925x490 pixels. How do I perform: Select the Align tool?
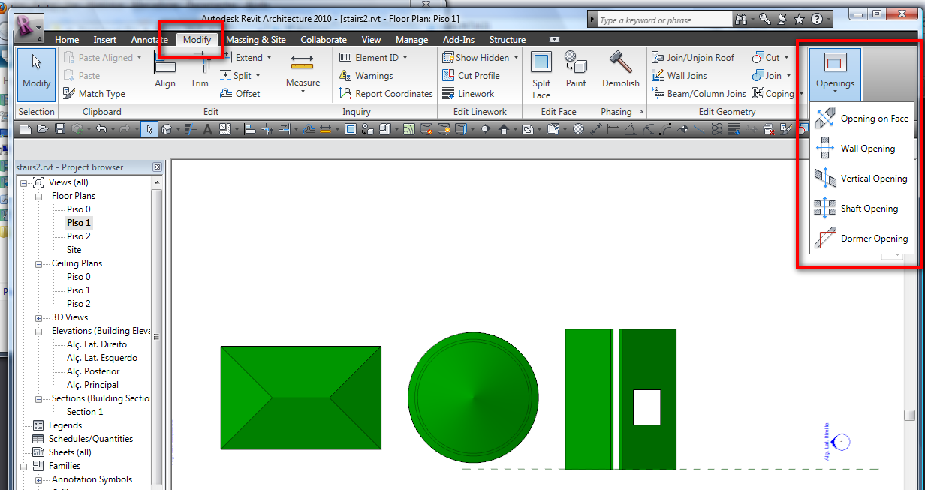pyautogui.click(x=165, y=70)
